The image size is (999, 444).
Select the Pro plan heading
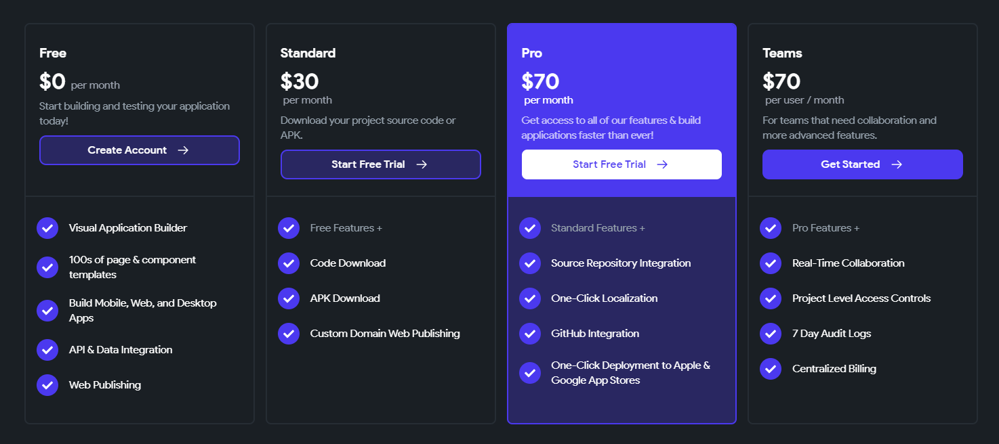[x=531, y=53]
